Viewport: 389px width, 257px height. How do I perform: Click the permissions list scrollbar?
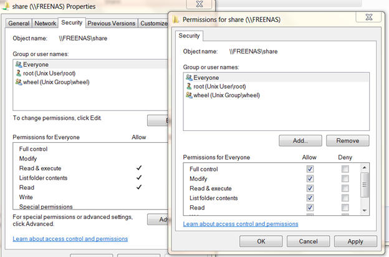[365, 185]
